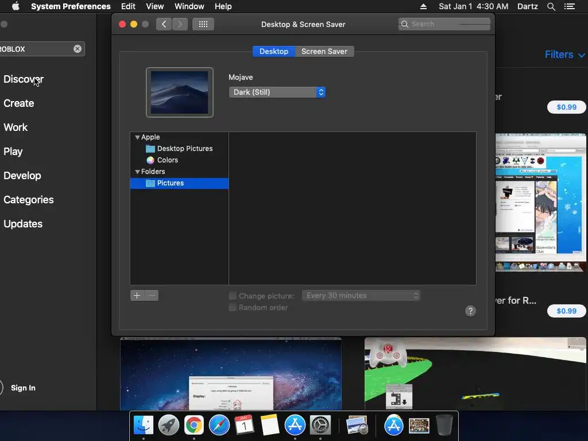Screen dimensions: 588x441
Task: Click Sign In in App Store sidebar
Action: pos(23,388)
